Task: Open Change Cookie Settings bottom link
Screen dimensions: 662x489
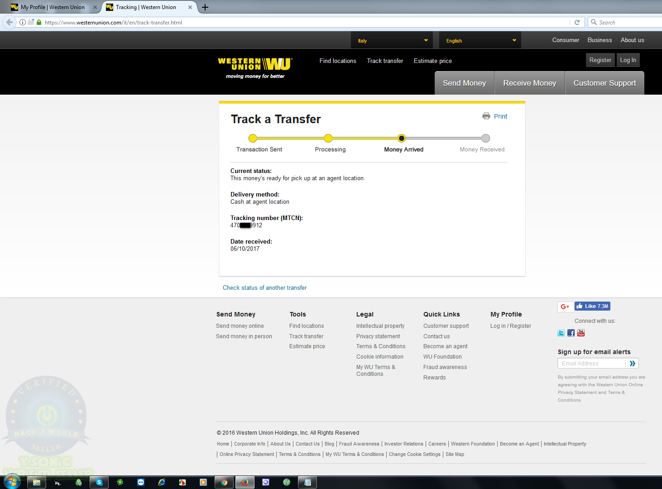Action: tap(414, 454)
